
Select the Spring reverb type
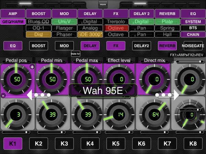click(x=168, y=28)
